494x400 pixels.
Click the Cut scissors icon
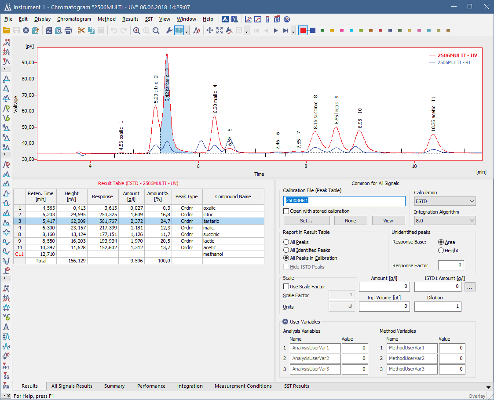pos(81,31)
